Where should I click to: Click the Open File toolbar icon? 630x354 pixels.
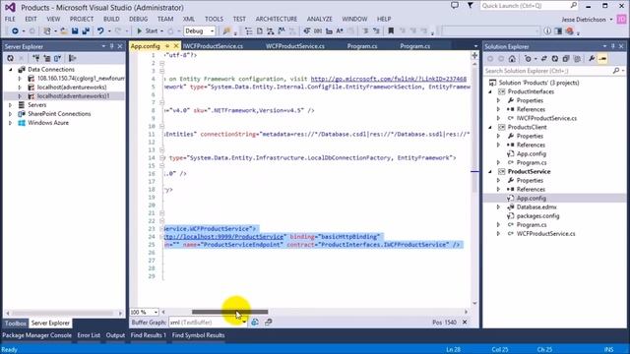(63, 30)
